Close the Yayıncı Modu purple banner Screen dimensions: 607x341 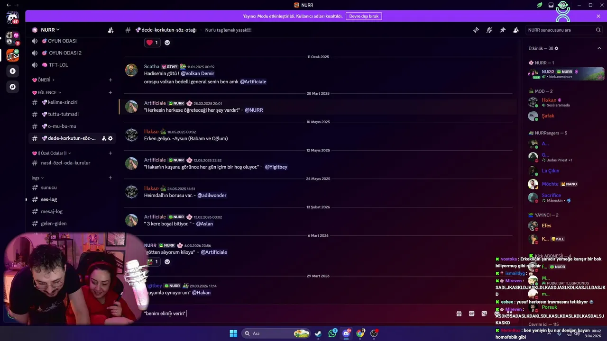point(598,16)
